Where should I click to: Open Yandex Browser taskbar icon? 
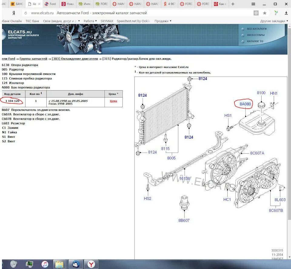point(91,264)
